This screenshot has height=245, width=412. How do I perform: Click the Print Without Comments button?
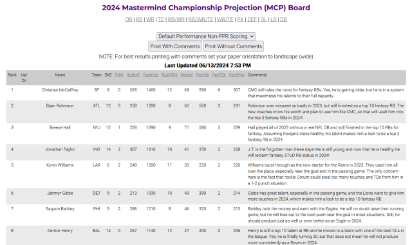233,46
